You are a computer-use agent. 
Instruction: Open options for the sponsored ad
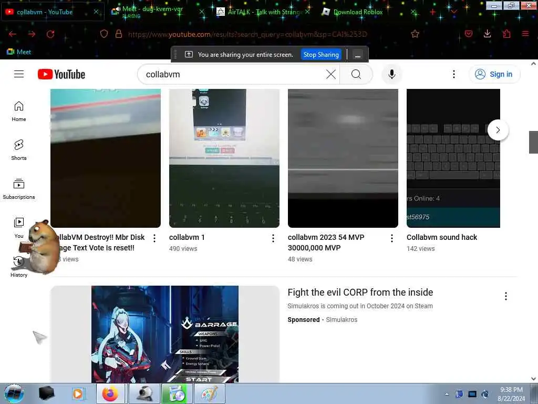click(506, 296)
